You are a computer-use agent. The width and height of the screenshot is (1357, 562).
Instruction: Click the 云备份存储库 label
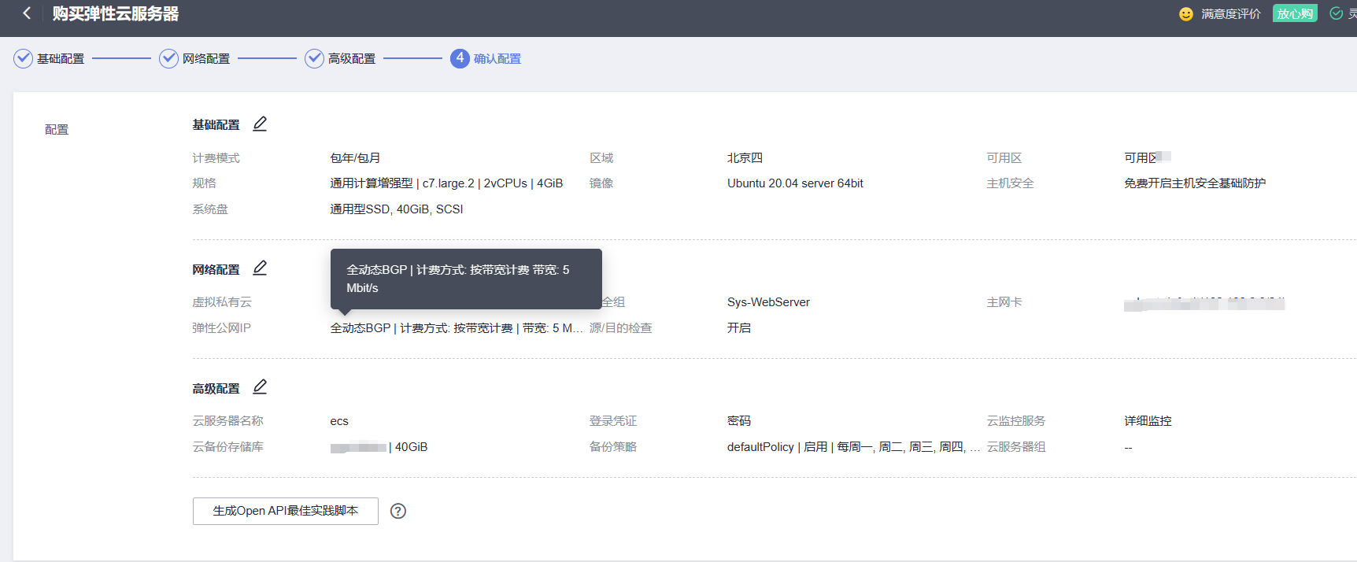click(x=228, y=447)
